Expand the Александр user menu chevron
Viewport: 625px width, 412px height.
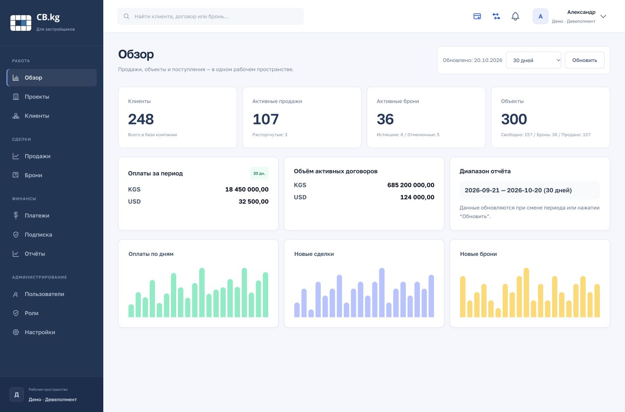coord(603,16)
